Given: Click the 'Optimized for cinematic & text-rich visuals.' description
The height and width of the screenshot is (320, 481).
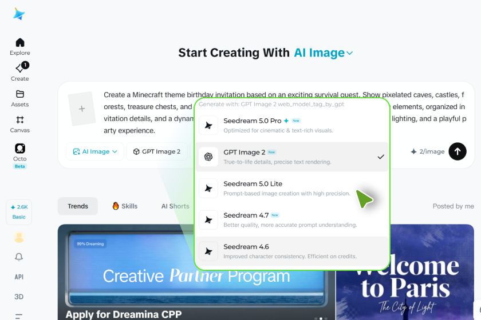Looking at the screenshot, I should coord(278,130).
